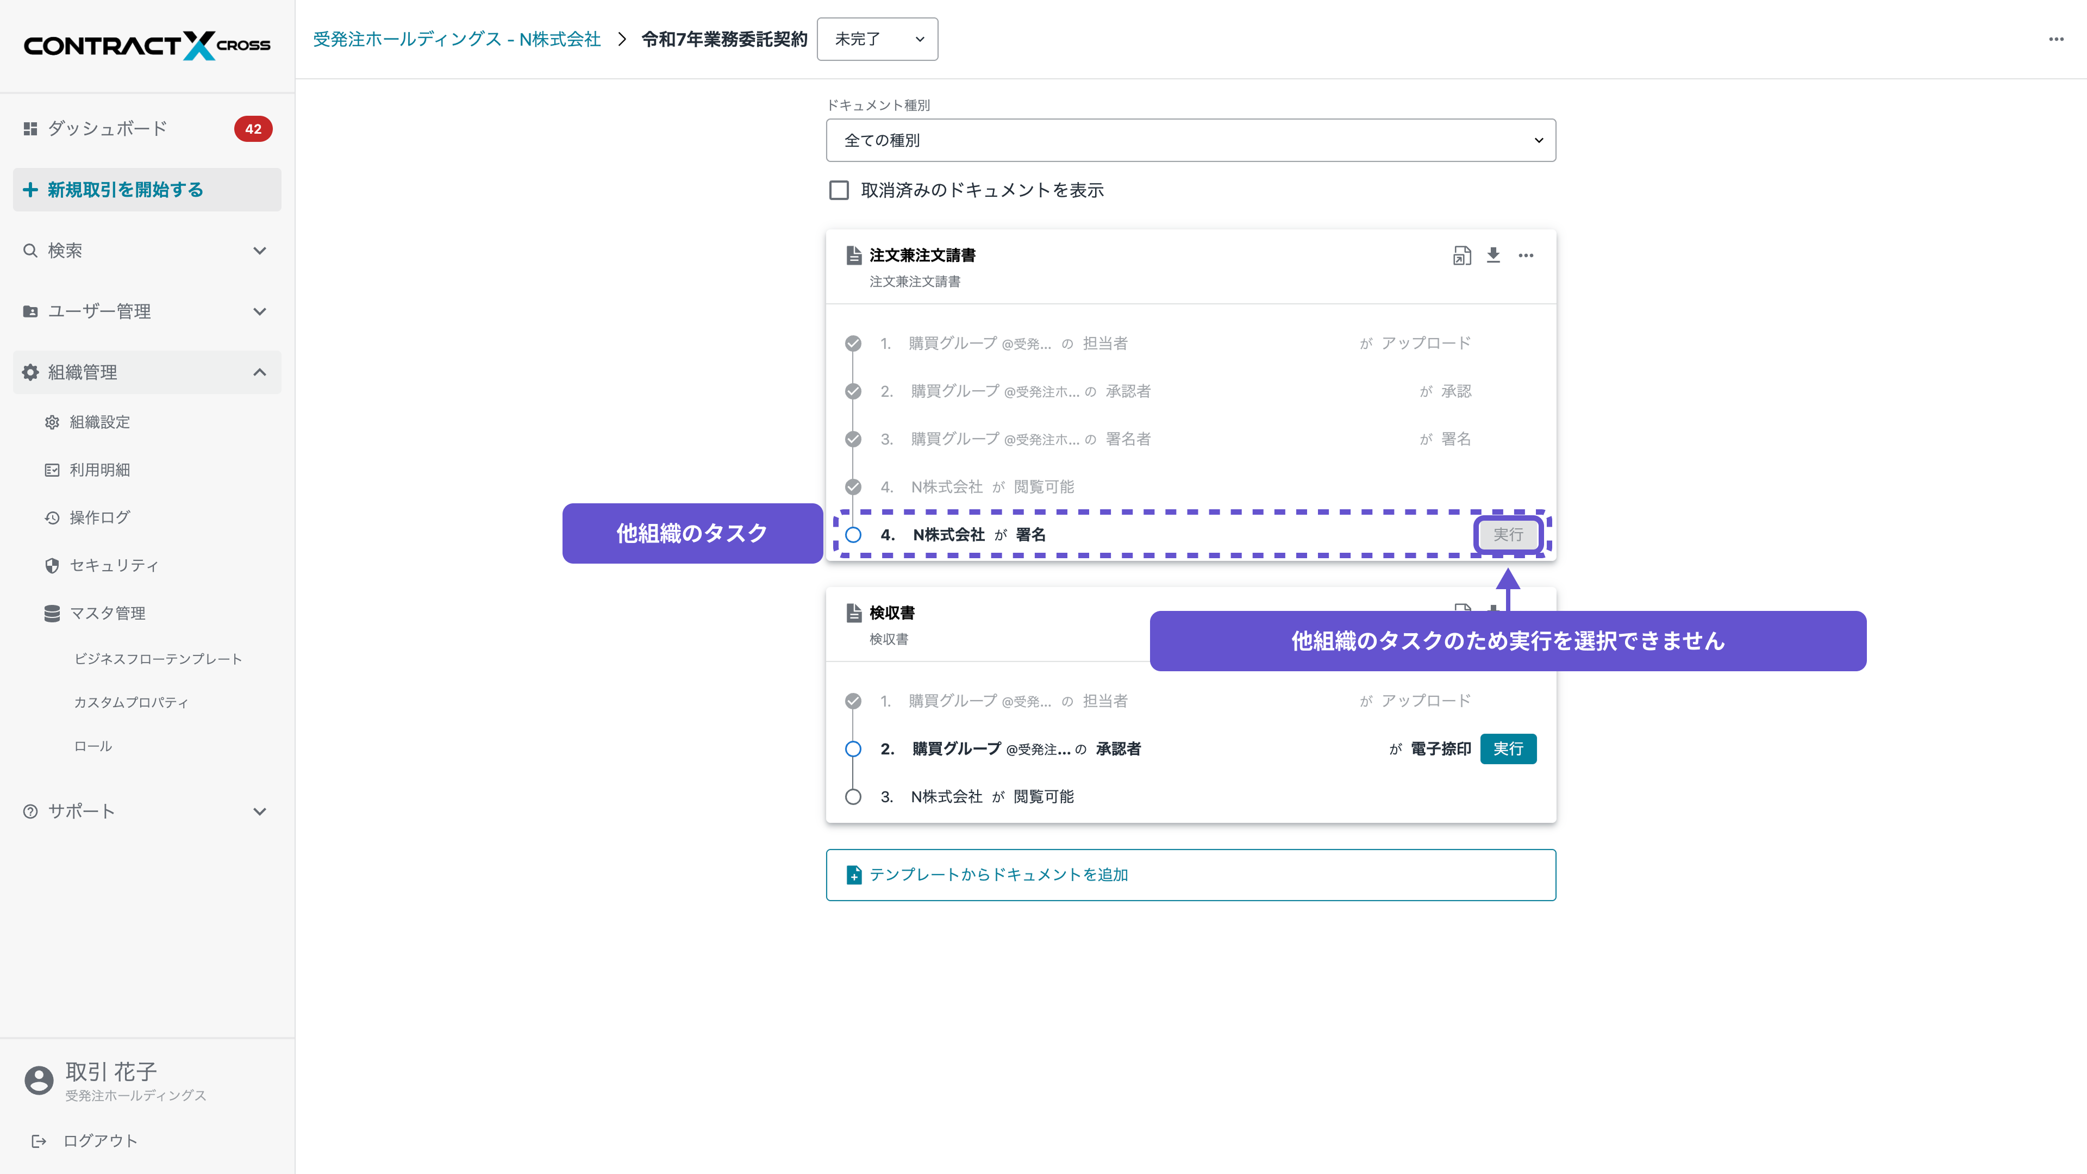The width and height of the screenshot is (2087, 1174).
Task: Click the 検収書 step 2 status circle
Action: pos(853,748)
